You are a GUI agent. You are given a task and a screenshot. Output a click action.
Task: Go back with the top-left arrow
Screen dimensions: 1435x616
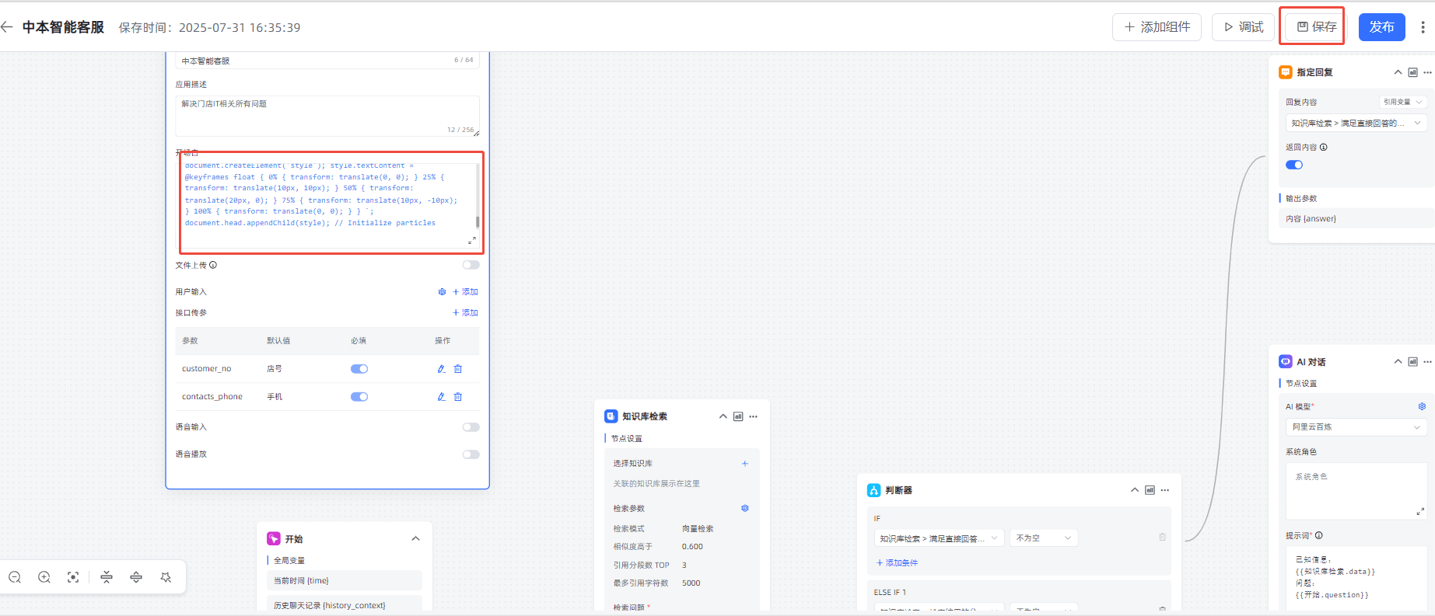pyautogui.click(x=7, y=27)
